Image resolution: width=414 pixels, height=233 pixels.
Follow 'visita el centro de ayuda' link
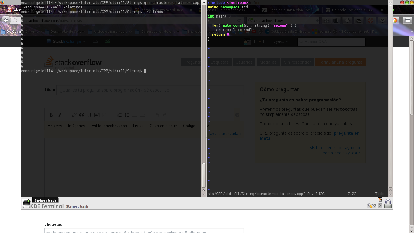click(335, 148)
